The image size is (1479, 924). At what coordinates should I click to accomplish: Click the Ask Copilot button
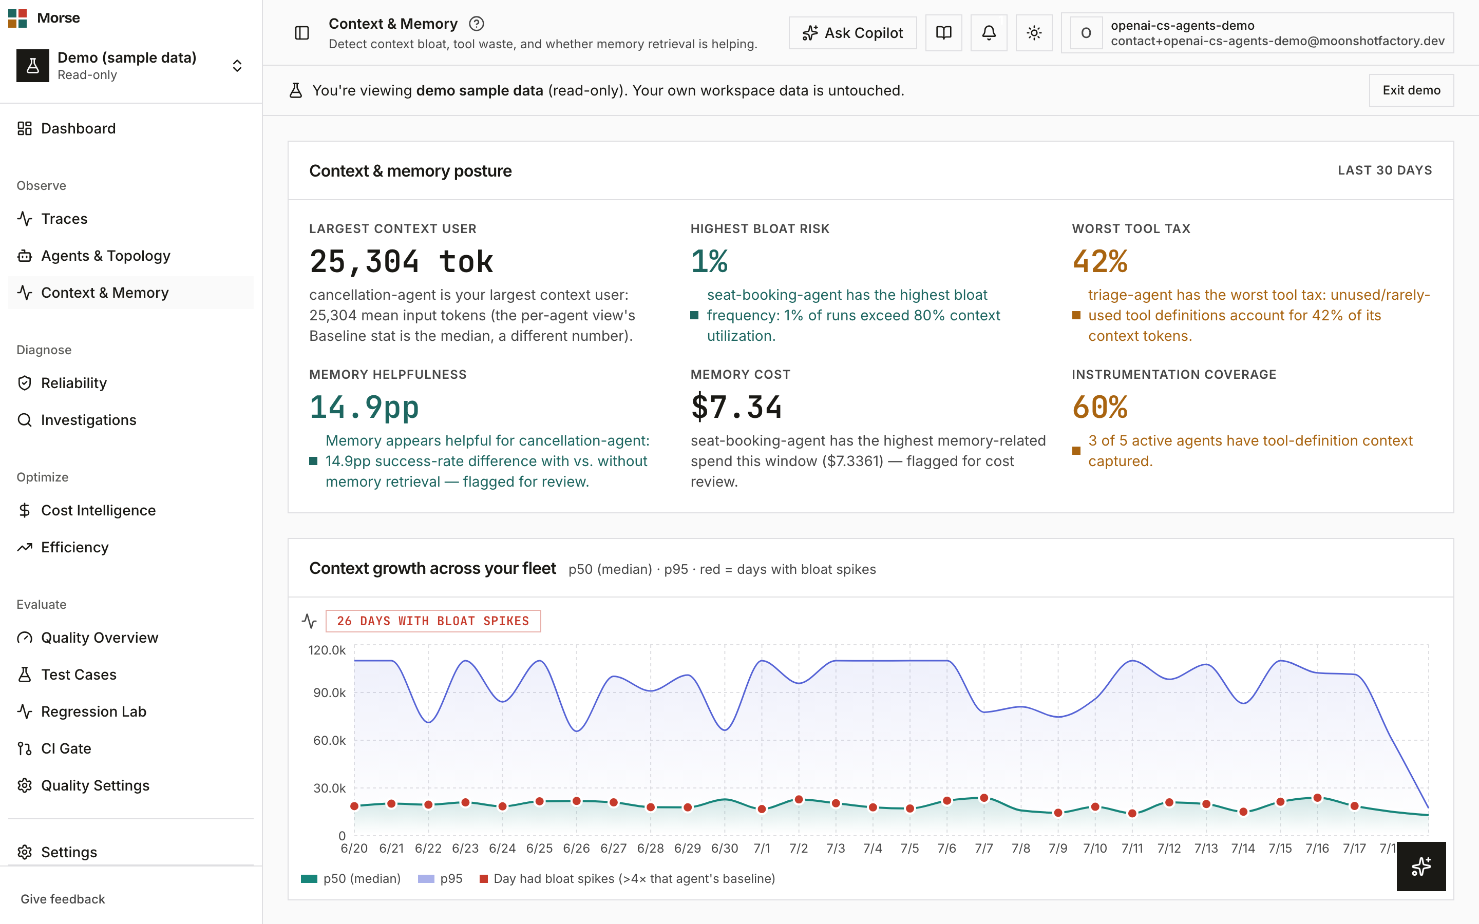click(x=852, y=33)
